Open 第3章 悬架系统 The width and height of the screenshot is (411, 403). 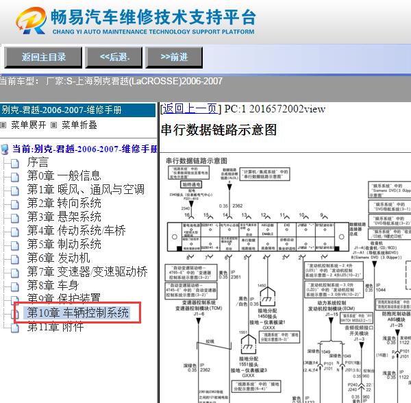pyautogui.click(x=64, y=217)
